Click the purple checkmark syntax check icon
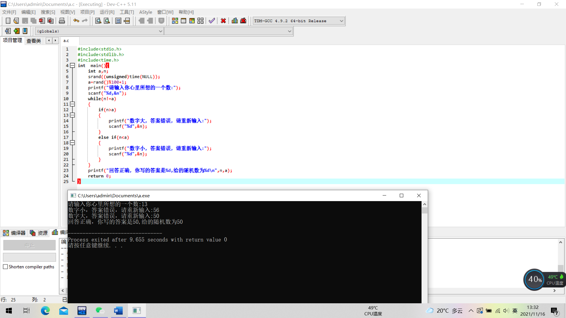 click(212, 21)
